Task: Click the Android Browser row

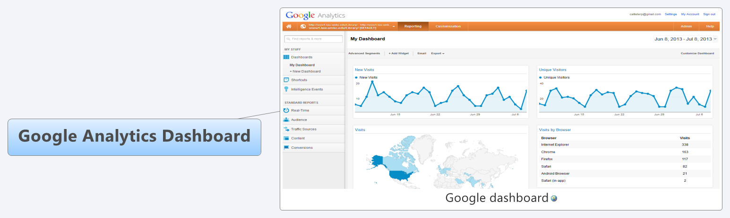Action: click(625, 173)
